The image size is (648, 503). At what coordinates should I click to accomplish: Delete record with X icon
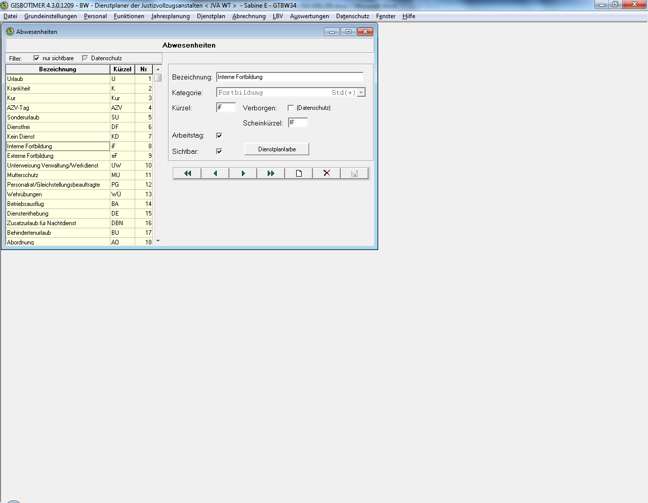(x=327, y=174)
